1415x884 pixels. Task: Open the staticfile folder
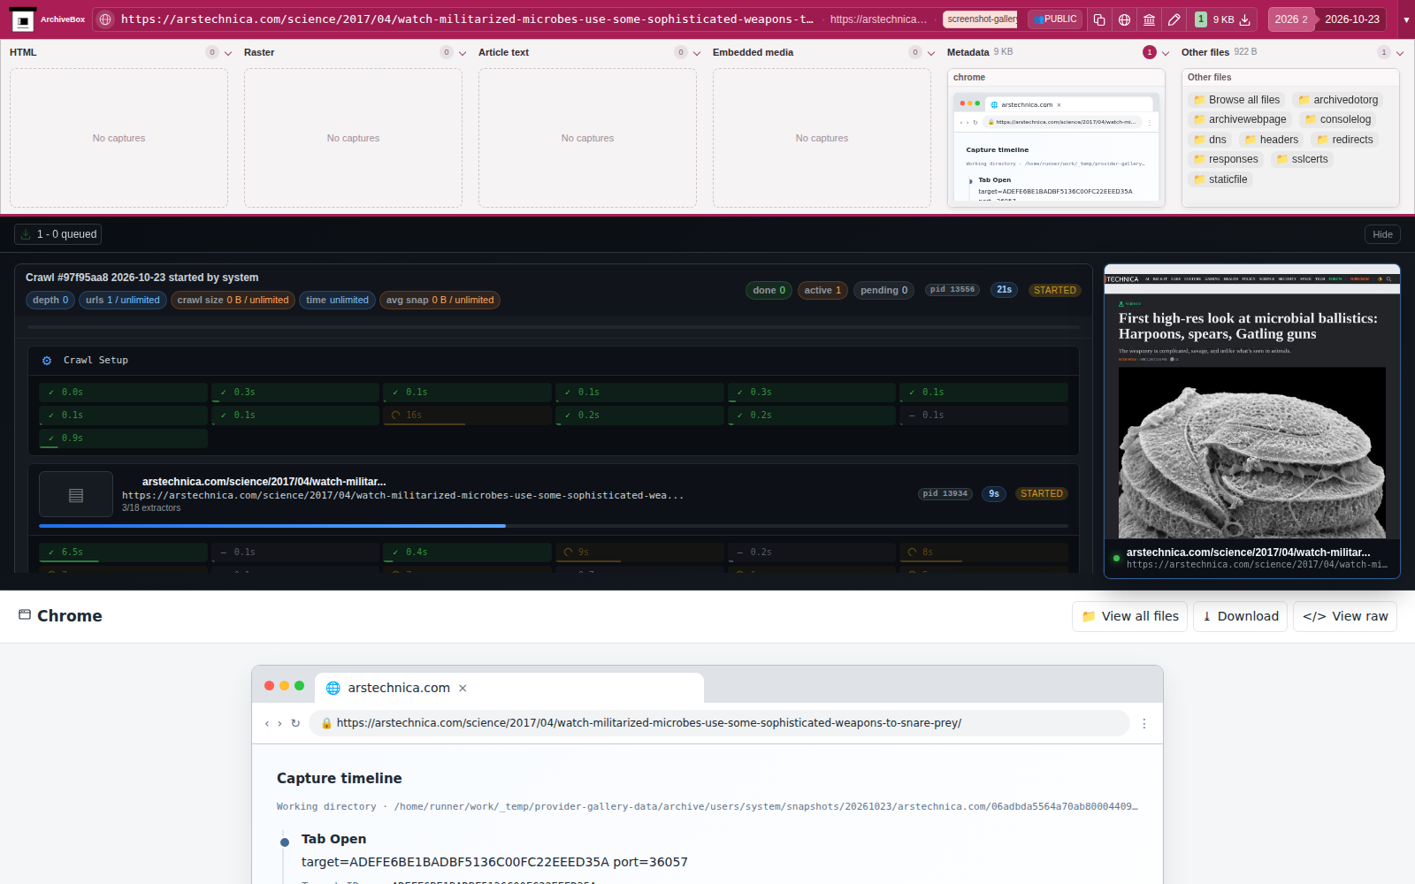point(1220,179)
